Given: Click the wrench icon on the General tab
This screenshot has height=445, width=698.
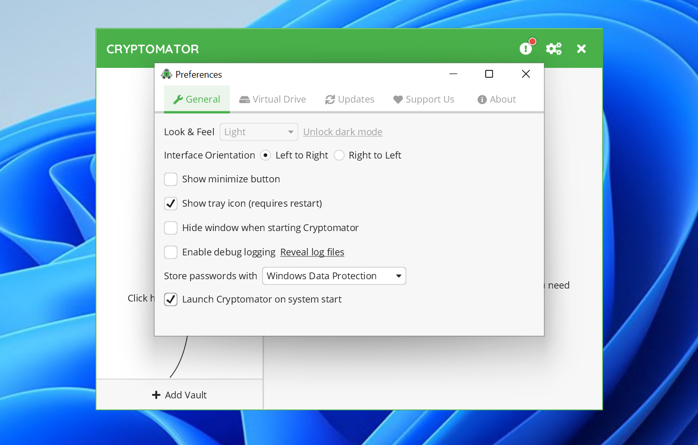Looking at the screenshot, I should click(179, 99).
